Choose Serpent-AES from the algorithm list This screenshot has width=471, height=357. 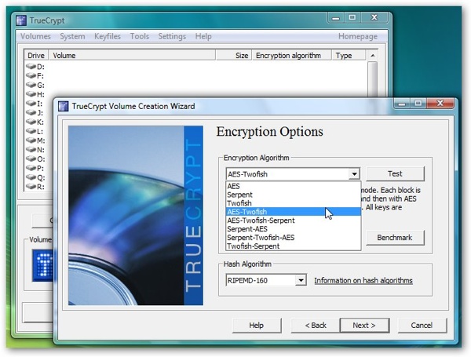tap(293, 229)
